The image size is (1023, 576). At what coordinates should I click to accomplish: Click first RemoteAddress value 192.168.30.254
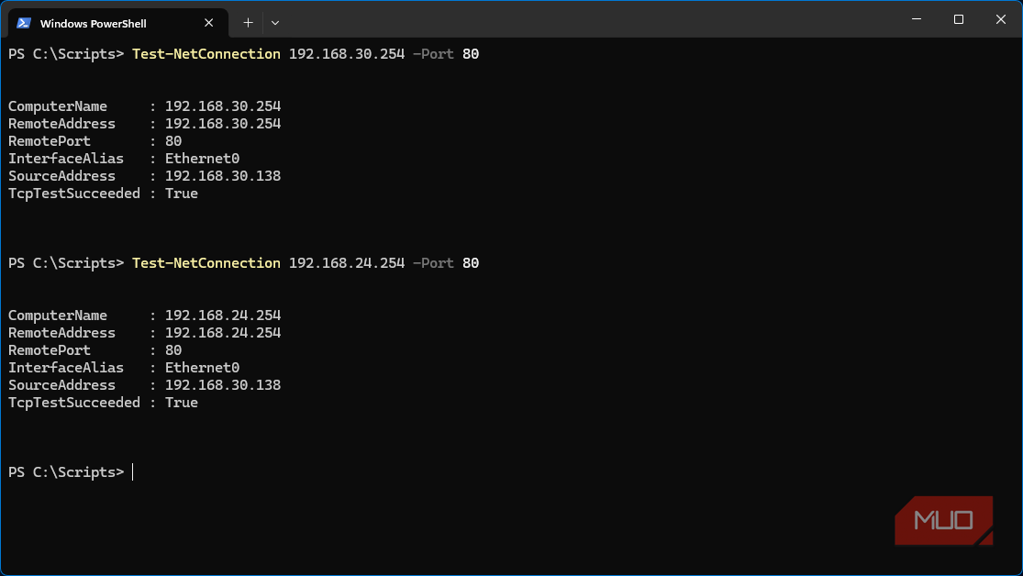click(x=223, y=124)
